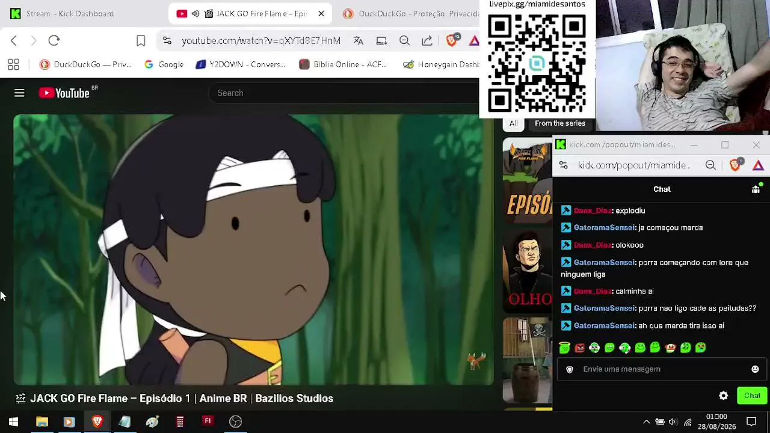Share this page via the share icon
The height and width of the screenshot is (433, 770).
(427, 40)
